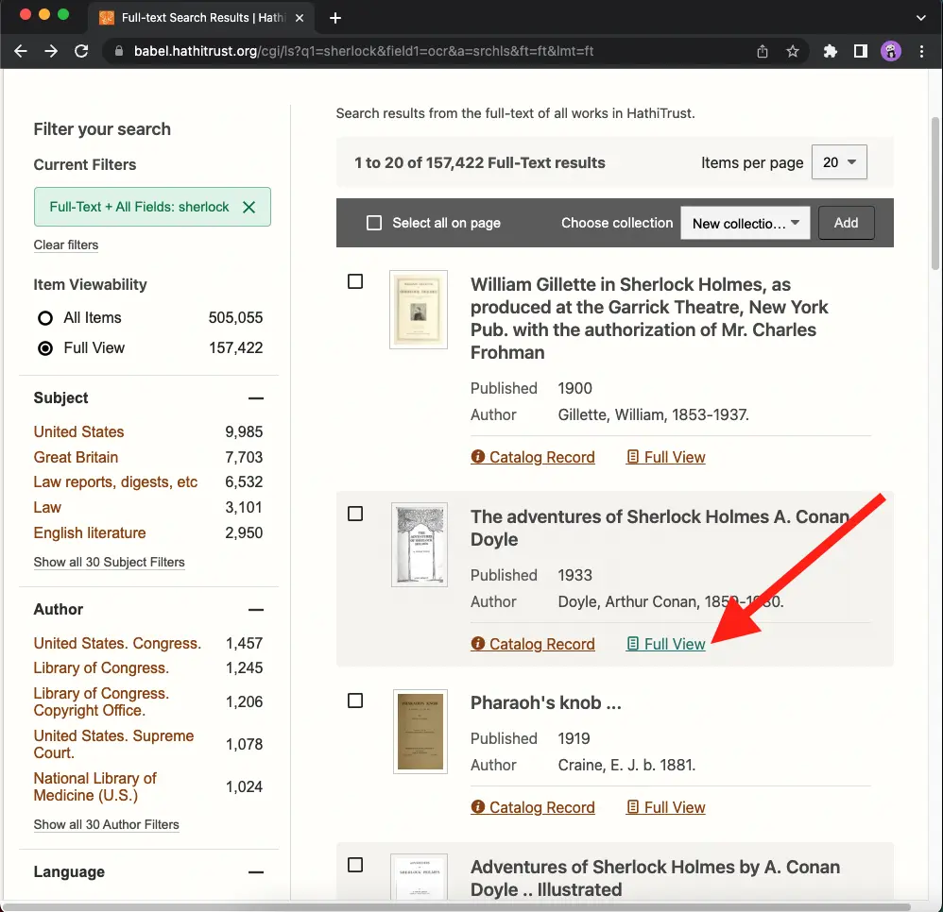Open a new browser tab
The image size is (943, 912).
[335, 18]
